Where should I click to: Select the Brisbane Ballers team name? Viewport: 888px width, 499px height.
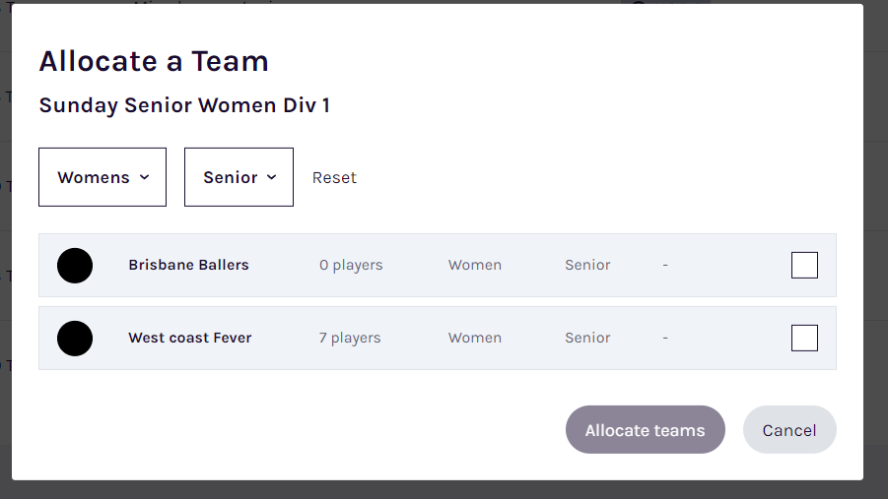coord(188,265)
